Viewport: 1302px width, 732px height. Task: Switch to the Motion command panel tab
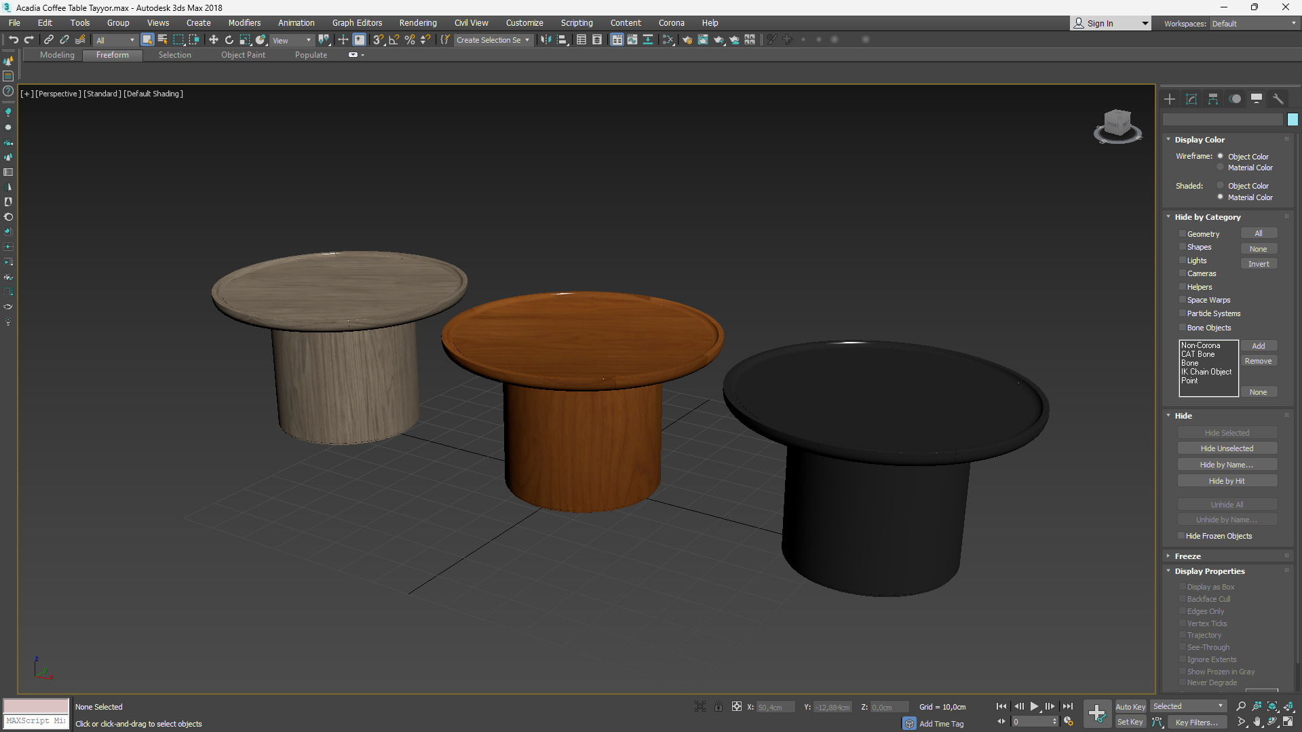pyautogui.click(x=1235, y=99)
